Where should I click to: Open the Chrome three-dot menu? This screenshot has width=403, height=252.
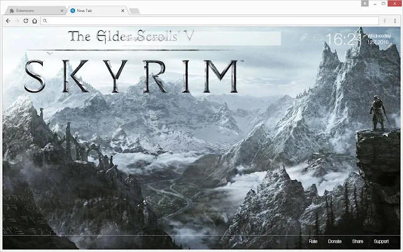pos(395,21)
